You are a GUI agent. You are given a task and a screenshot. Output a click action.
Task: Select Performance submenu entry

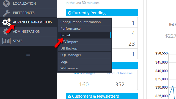85,29
